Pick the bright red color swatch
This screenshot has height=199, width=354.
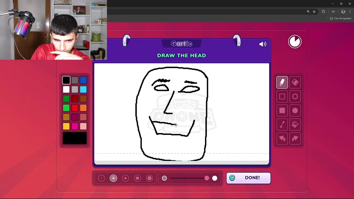pyautogui.click(x=75, y=108)
